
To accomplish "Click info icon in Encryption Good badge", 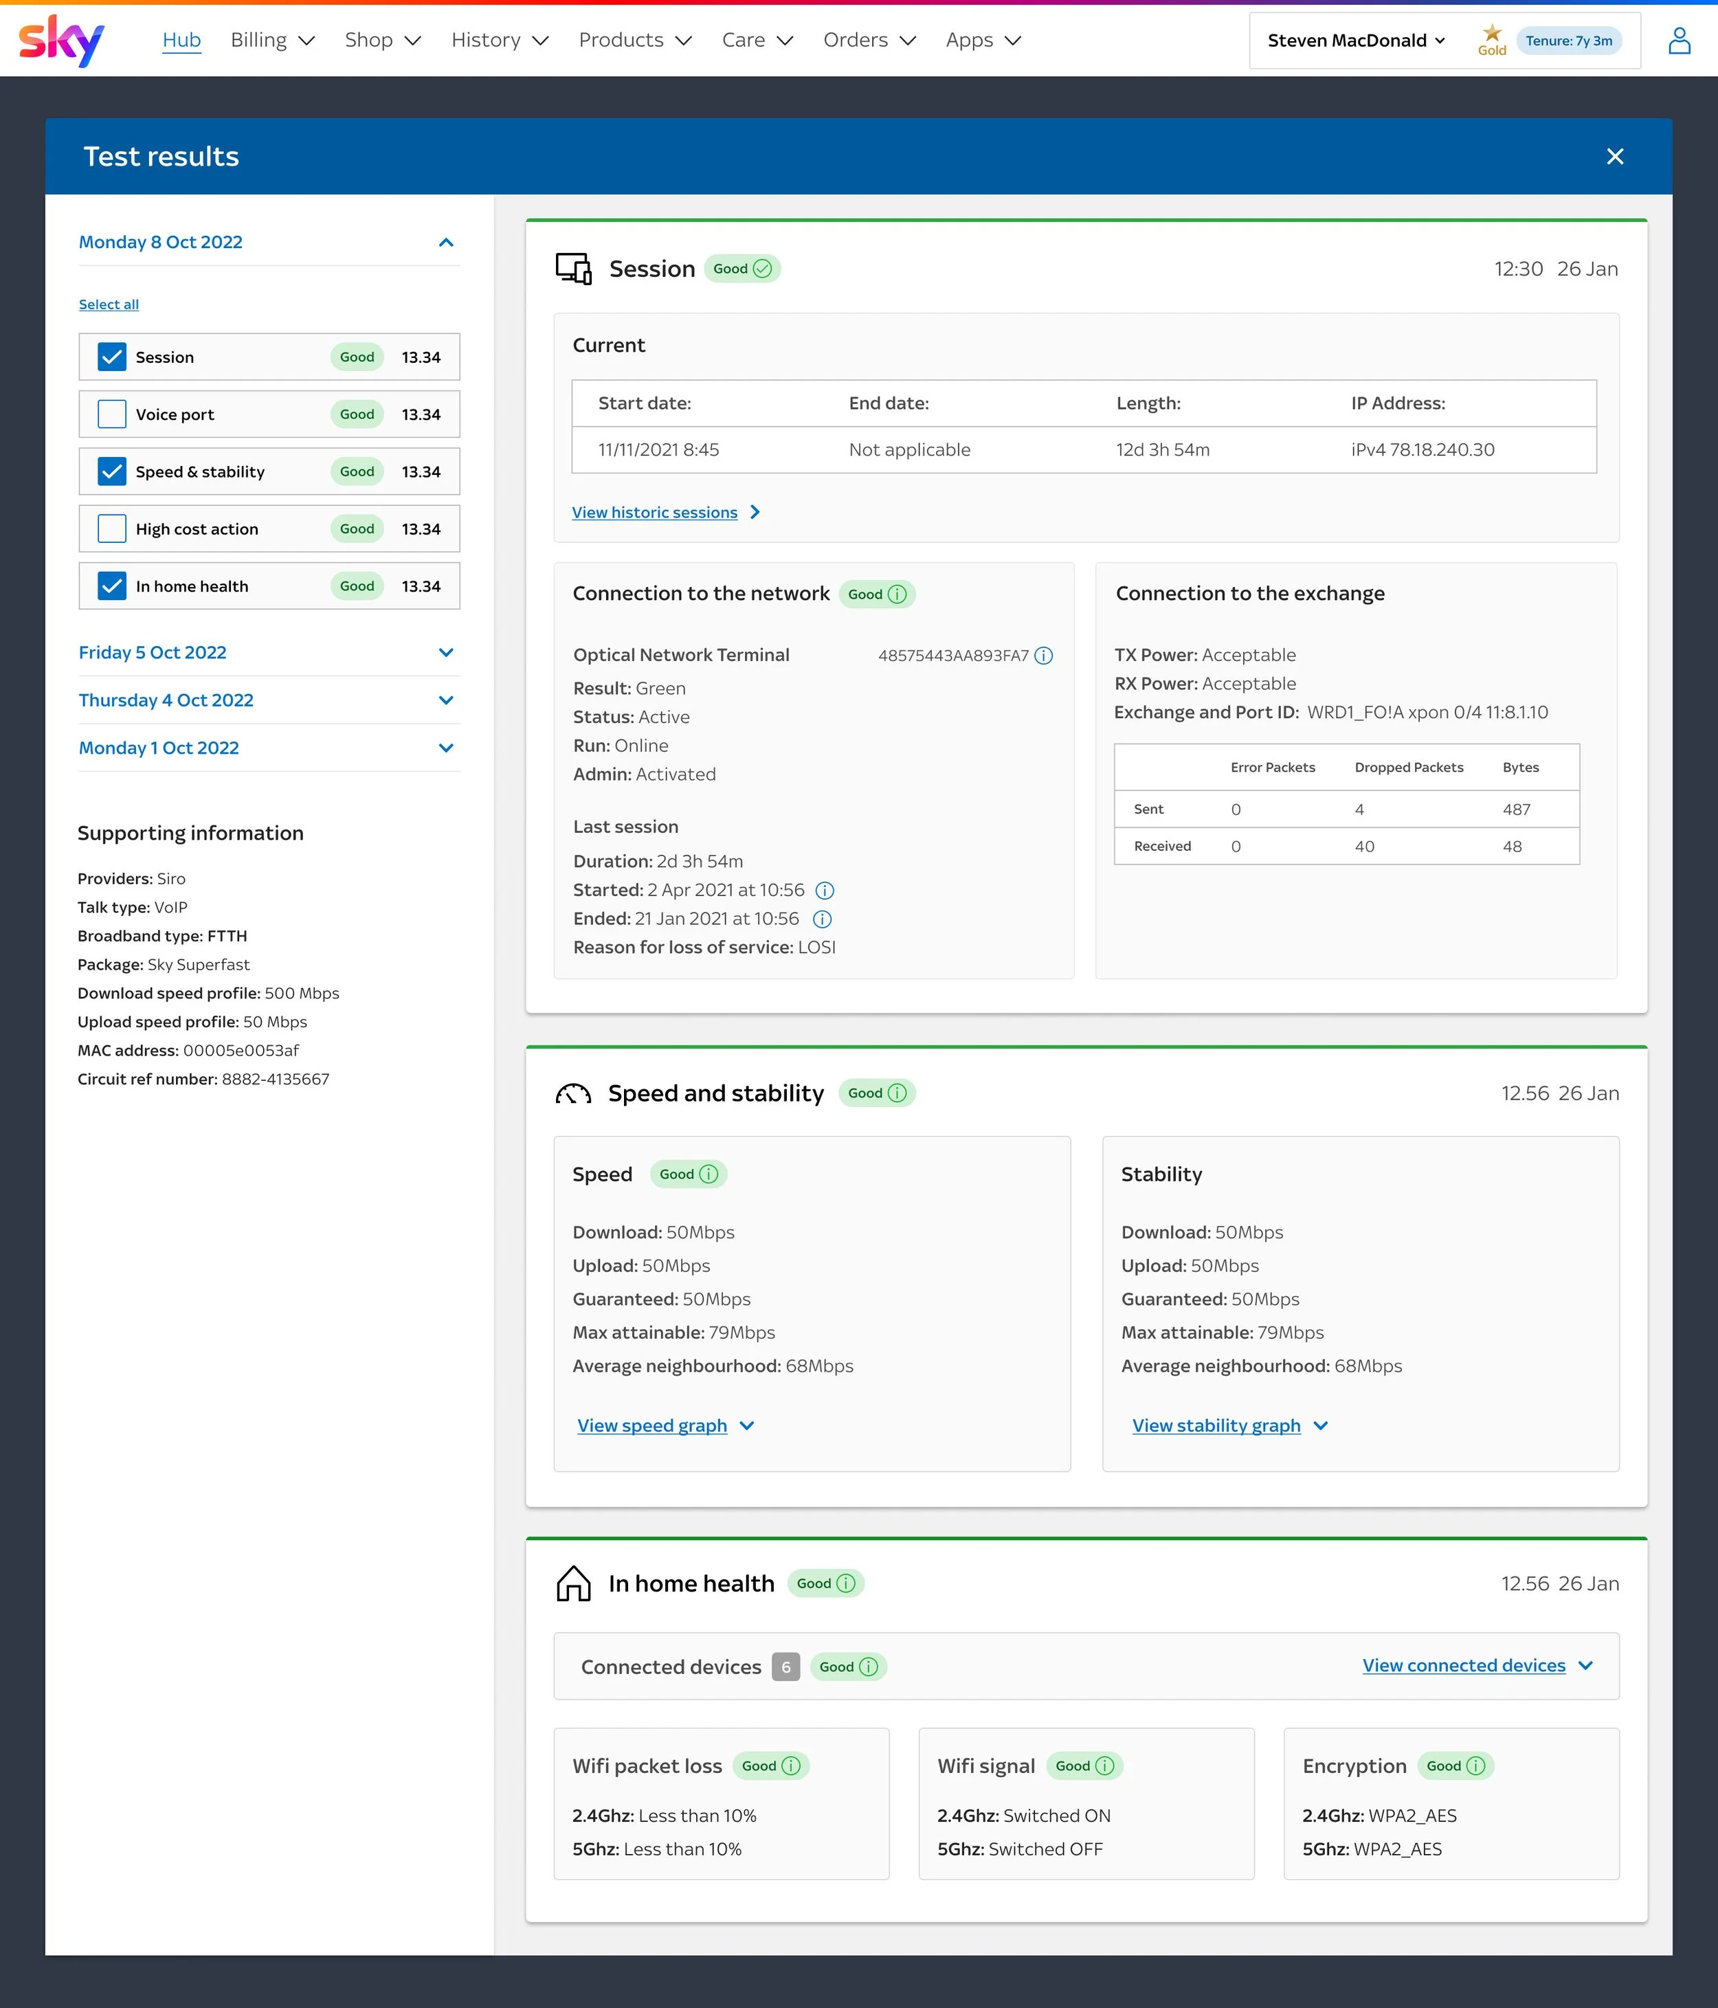I will click(1475, 1765).
